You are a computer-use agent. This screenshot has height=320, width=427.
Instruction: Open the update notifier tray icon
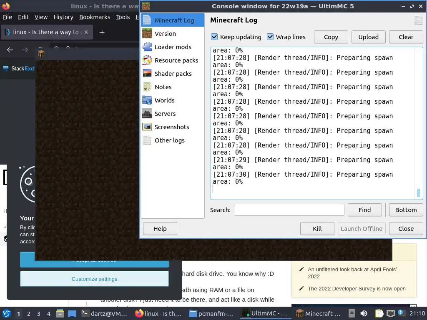pos(400,313)
